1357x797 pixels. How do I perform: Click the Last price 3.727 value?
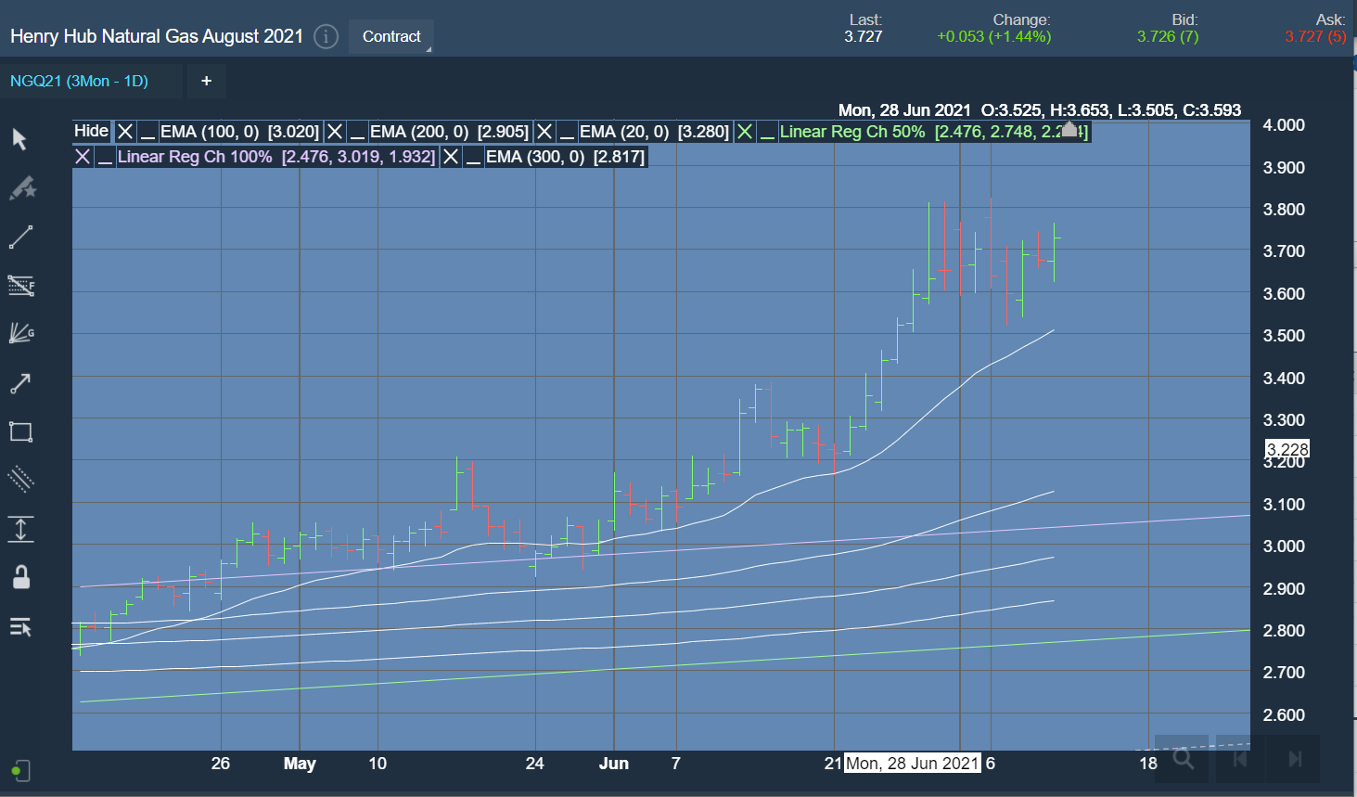863,36
